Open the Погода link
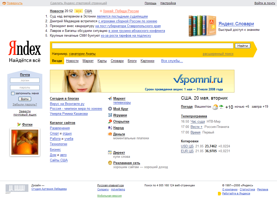277x204 pixels. click(x=187, y=107)
